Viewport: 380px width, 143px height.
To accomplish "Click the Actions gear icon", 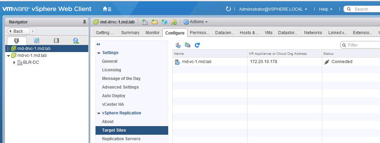I will click(186, 22).
